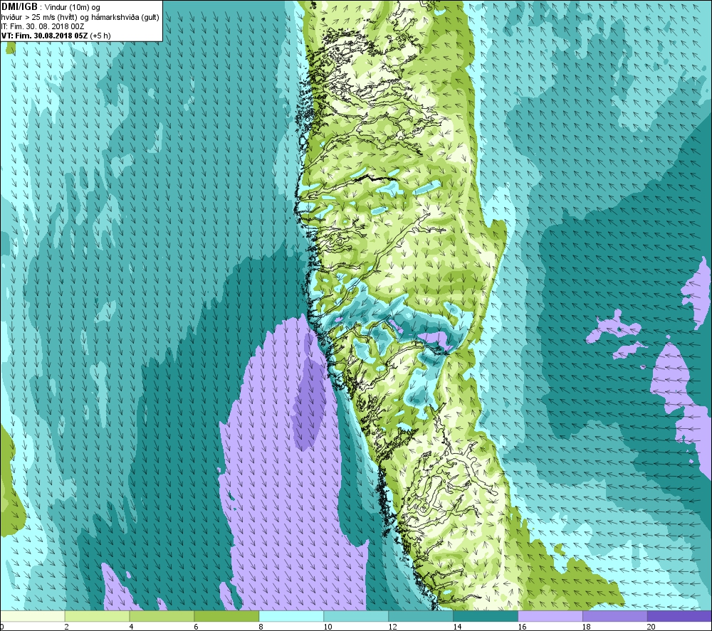The image size is (712, 631).
Task: Click the 10–12 m/s light teal legend band
Action: (x=356, y=616)
